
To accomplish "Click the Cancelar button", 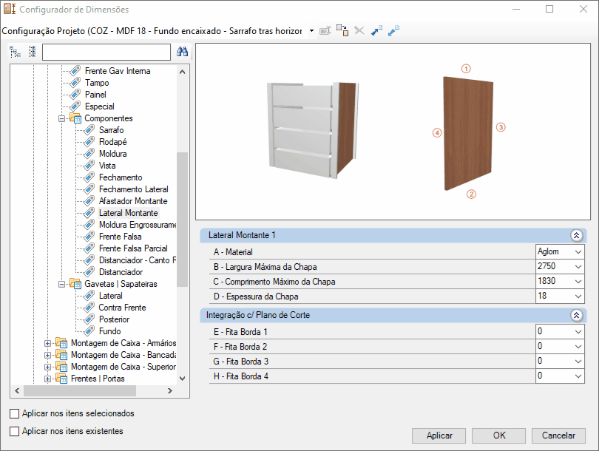I will click(558, 435).
